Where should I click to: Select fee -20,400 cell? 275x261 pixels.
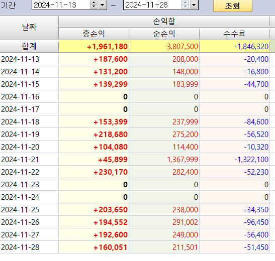pos(234,59)
